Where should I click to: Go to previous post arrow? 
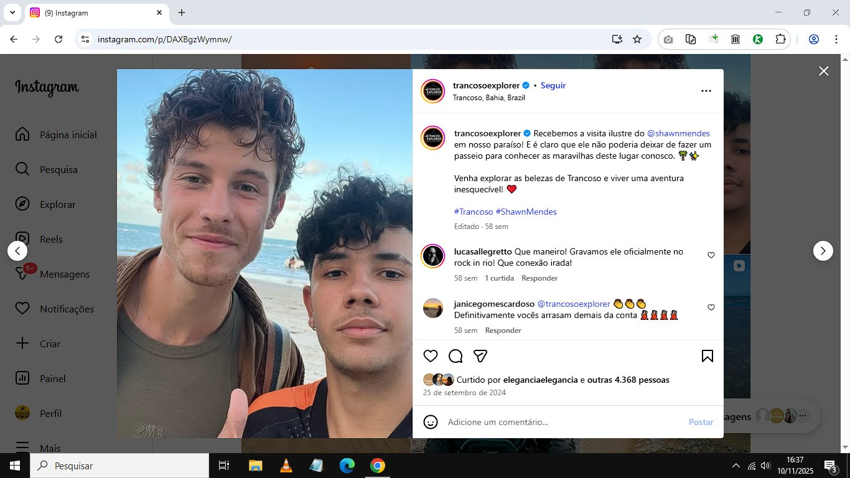(17, 251)
